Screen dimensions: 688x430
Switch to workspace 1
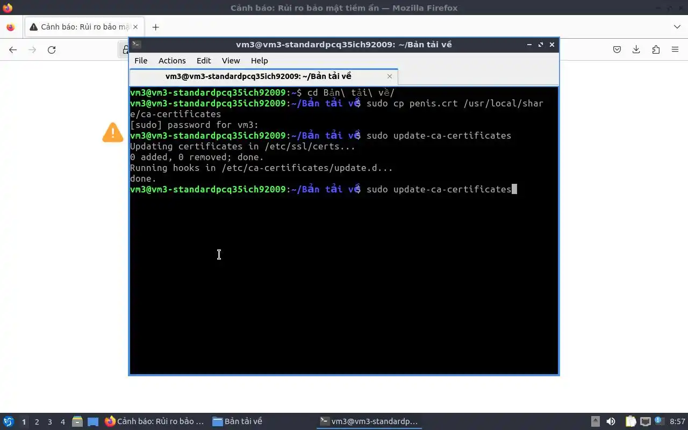click(x=24, y=422)
